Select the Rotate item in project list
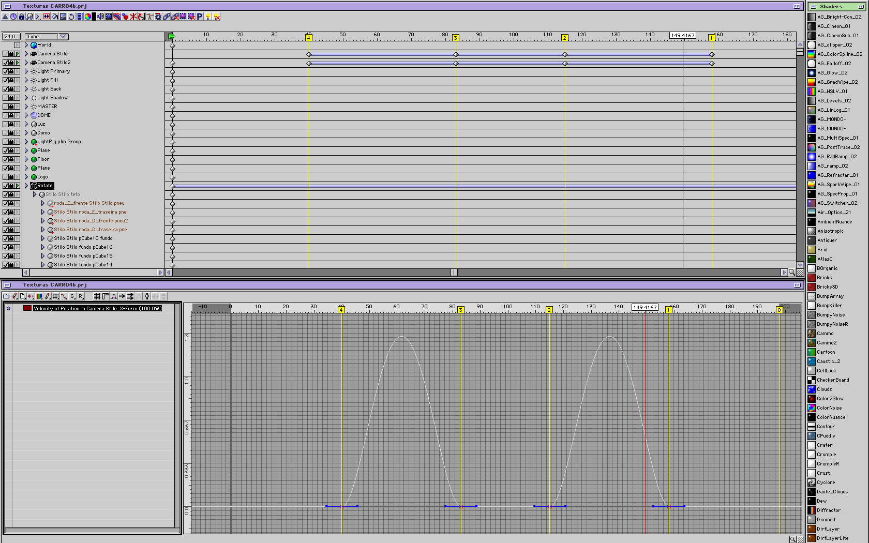869x543 pixels. point(44,186)
